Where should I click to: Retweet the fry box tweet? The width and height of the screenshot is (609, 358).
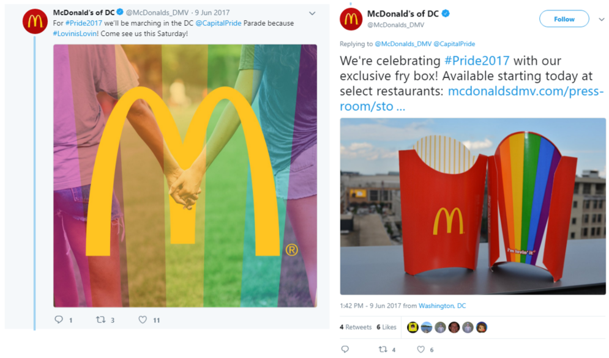coord(383,349)
